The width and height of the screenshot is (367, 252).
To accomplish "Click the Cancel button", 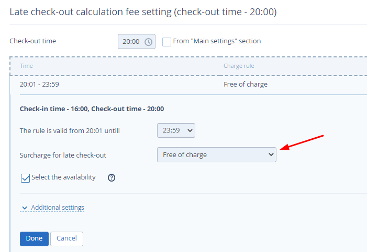I will [66, 239].
